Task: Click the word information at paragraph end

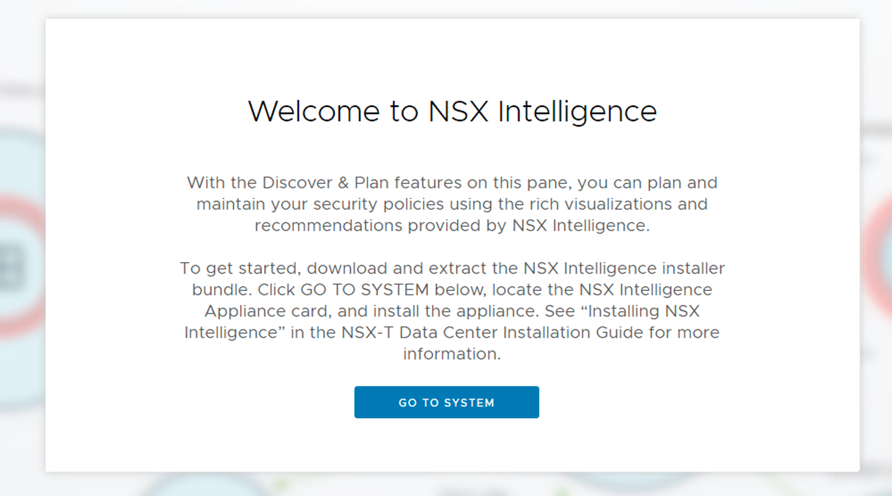Action: 452,354
